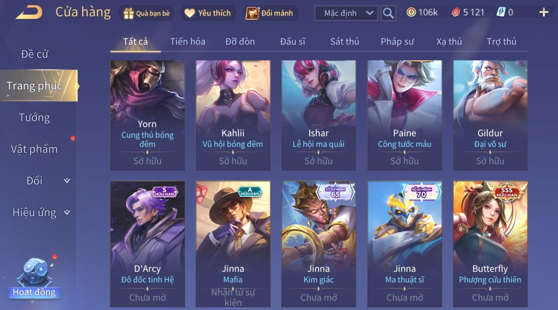
Task: Select the Jinna Mafia skin card
Action: point(233,244)
